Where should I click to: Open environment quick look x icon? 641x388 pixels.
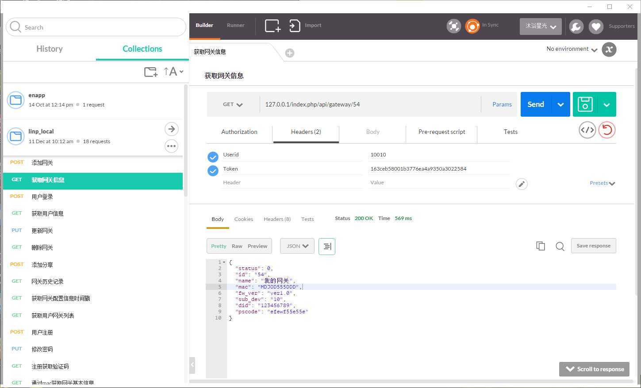[x=609, y=49]
